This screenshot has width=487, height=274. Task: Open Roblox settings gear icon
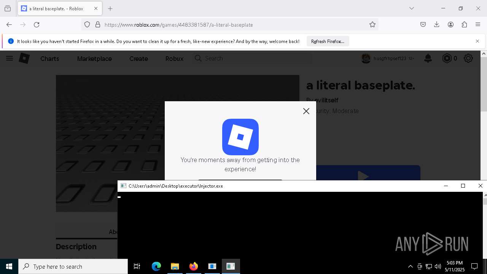(x=468, y=58)
